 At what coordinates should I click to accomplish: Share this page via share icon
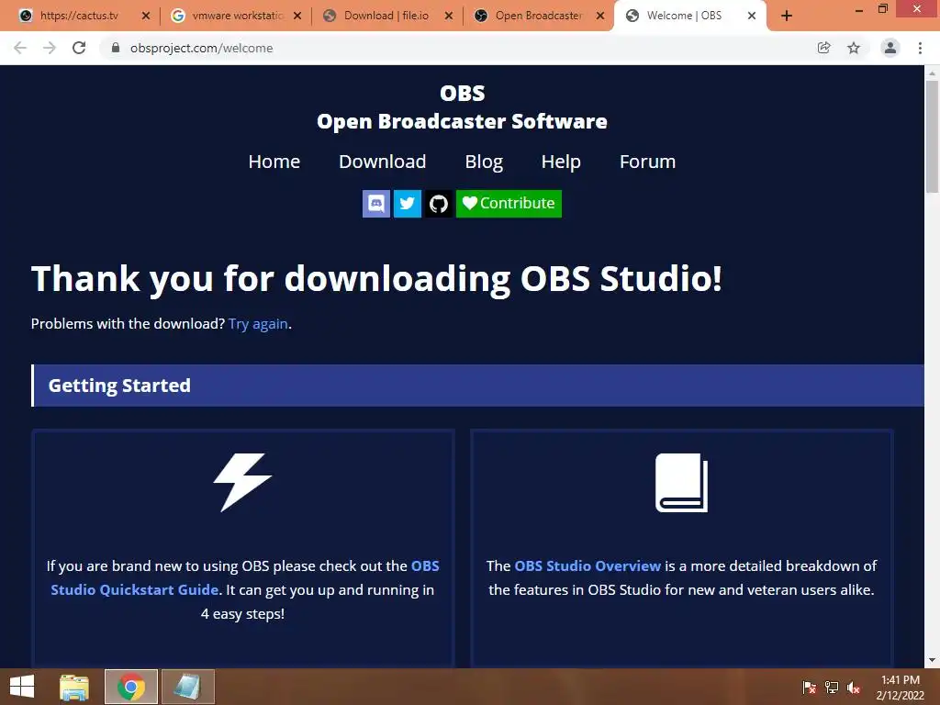[x=824, y=48]
